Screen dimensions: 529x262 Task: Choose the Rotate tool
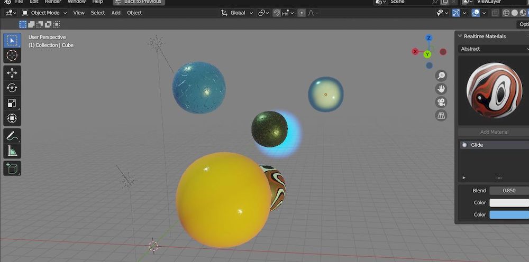point(12,88)
